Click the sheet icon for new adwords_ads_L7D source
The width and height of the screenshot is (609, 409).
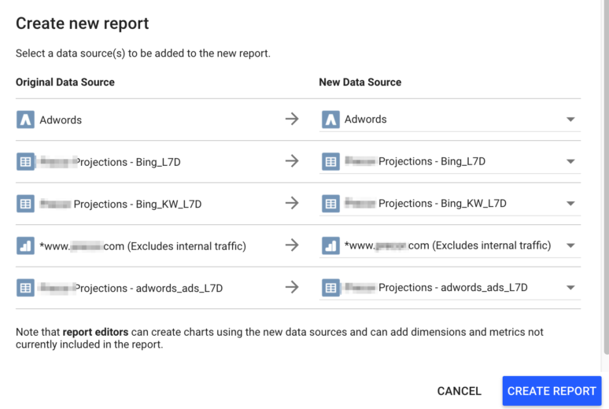click(x=330, y=287)
